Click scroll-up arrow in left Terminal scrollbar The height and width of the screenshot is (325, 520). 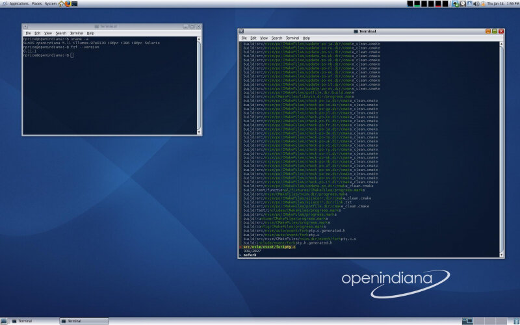tap(199, 39)
